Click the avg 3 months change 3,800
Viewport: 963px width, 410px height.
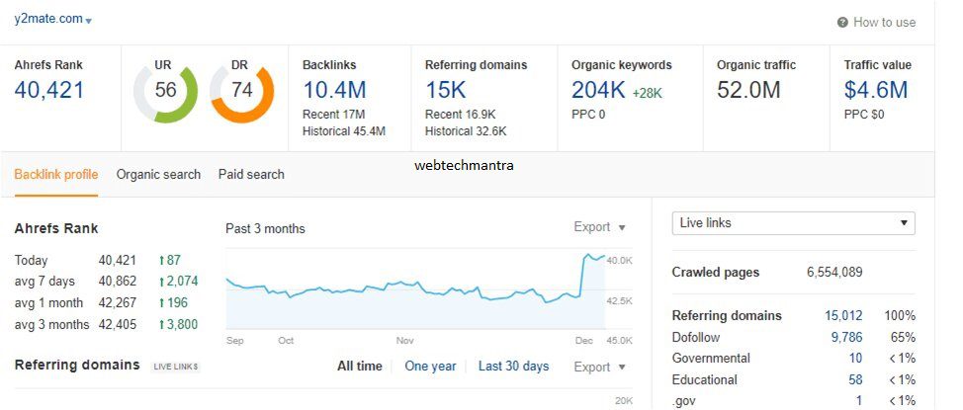coord(178,324)
